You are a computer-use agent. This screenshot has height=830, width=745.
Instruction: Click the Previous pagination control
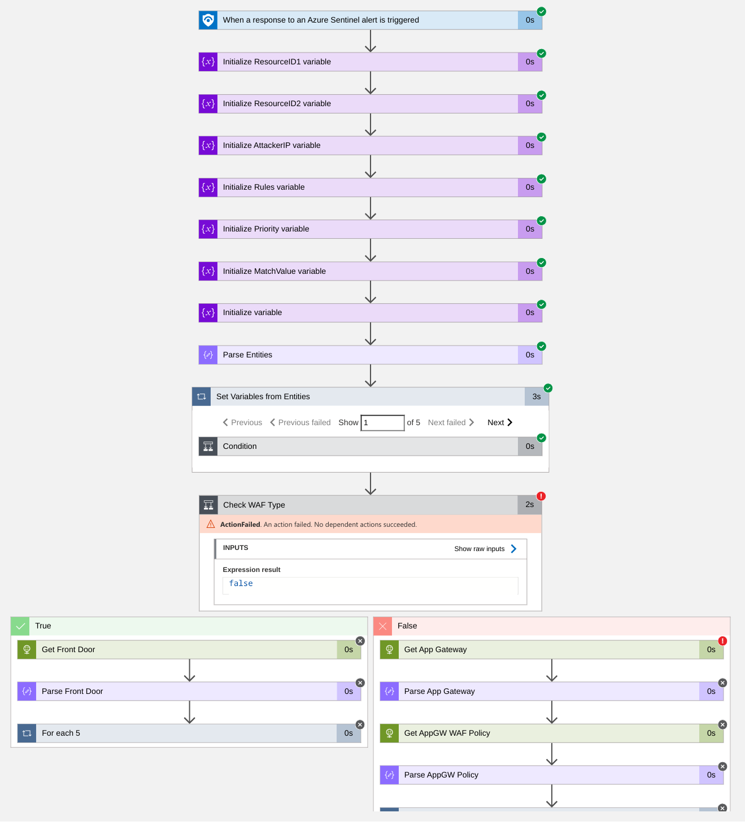coord(242,422)
